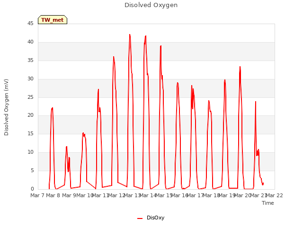Screen dimensions: 303x227
Task: Click the Mar 12 x-axis tick label
Action: tap(116, 195)
